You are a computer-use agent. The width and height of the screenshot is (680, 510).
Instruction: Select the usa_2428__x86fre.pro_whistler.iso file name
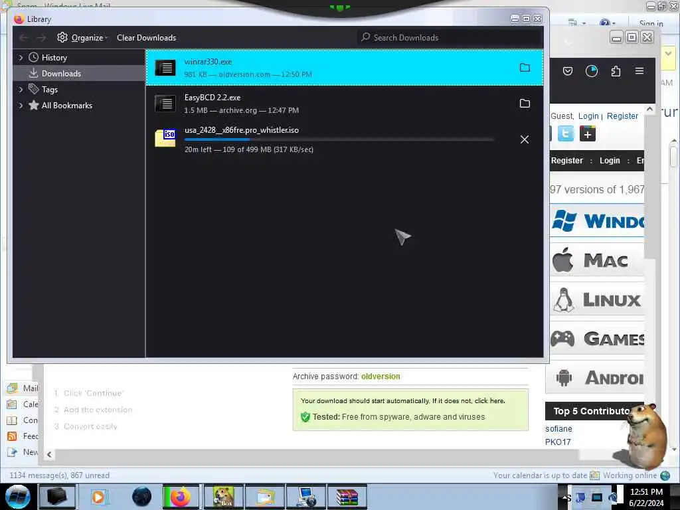pos(242,130)
